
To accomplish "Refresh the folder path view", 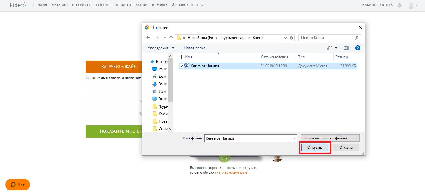I will pyautogui.click(x=292, y=38).
